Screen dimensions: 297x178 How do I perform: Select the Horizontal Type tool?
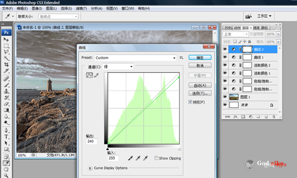tap(6, 136)
